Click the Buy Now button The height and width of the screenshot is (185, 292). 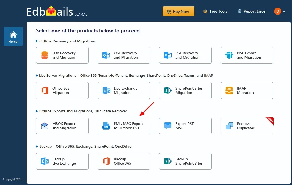tap(178, 11)
